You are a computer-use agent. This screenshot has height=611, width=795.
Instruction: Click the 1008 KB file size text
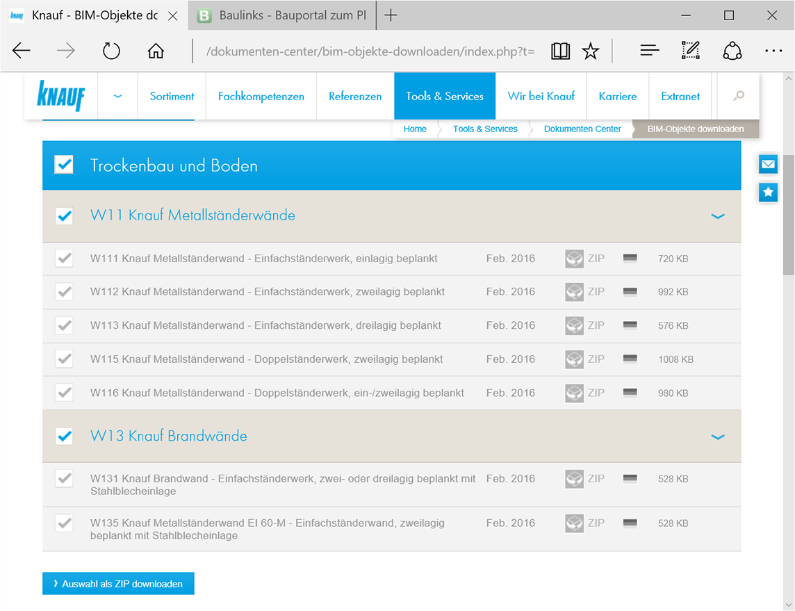(675, 359)
